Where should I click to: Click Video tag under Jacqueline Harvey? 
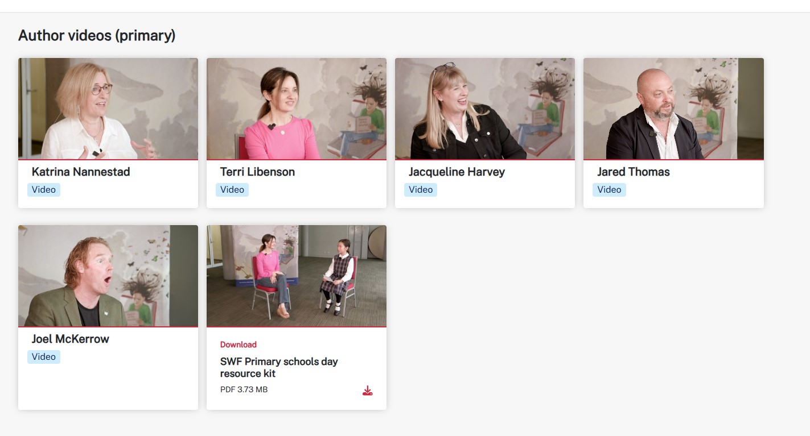[421, 190]
